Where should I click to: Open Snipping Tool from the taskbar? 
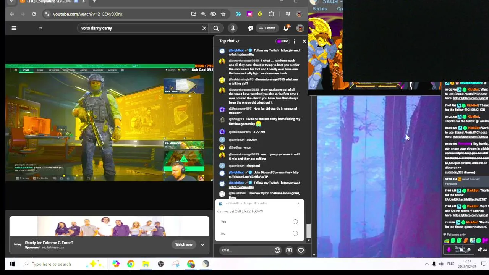(x=176, y=264)
